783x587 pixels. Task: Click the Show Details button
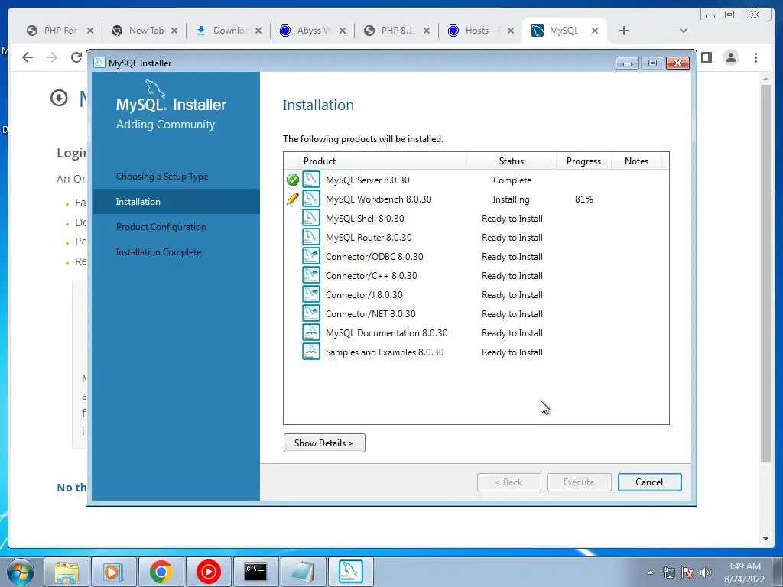coord(324,443)
